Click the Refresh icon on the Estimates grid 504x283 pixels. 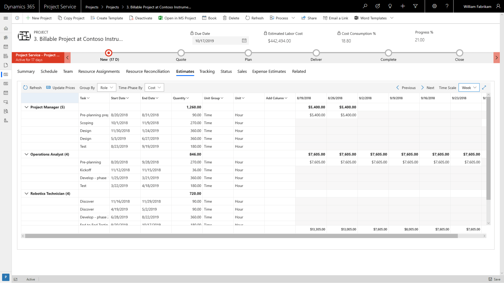tap(25, 87)
